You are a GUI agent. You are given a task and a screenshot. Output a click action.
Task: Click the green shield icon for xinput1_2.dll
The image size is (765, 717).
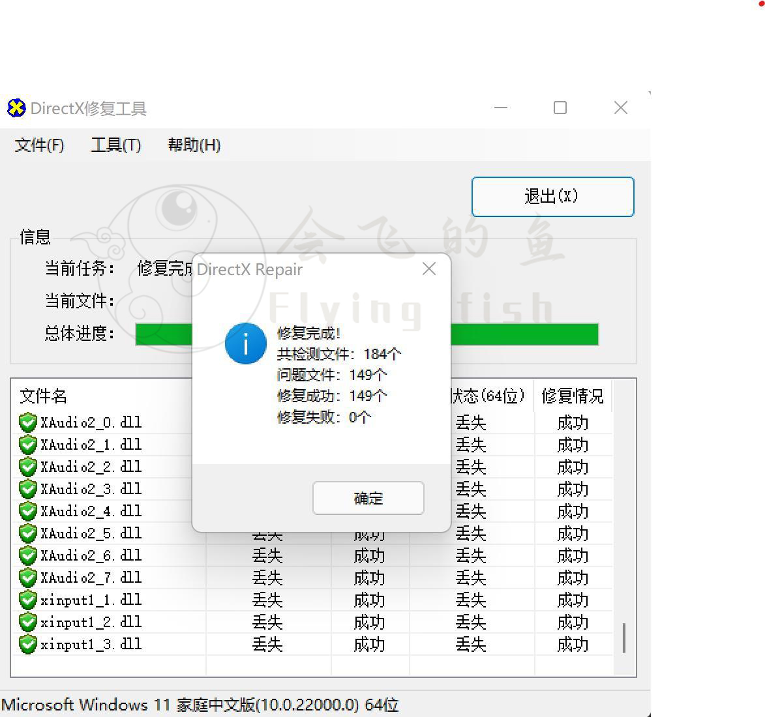(x=28, y=622)
